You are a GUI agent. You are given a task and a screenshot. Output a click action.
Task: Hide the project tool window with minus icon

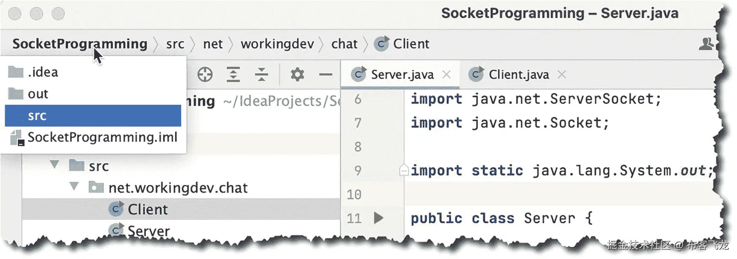tap(326, 75)
